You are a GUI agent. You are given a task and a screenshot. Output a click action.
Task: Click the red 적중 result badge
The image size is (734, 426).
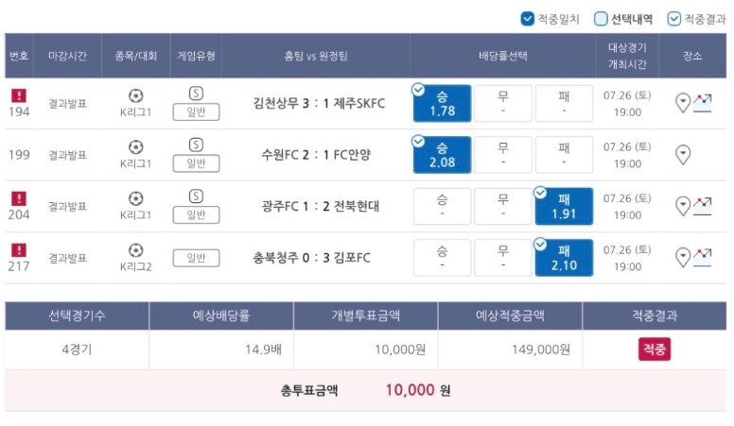pos(654,349)
